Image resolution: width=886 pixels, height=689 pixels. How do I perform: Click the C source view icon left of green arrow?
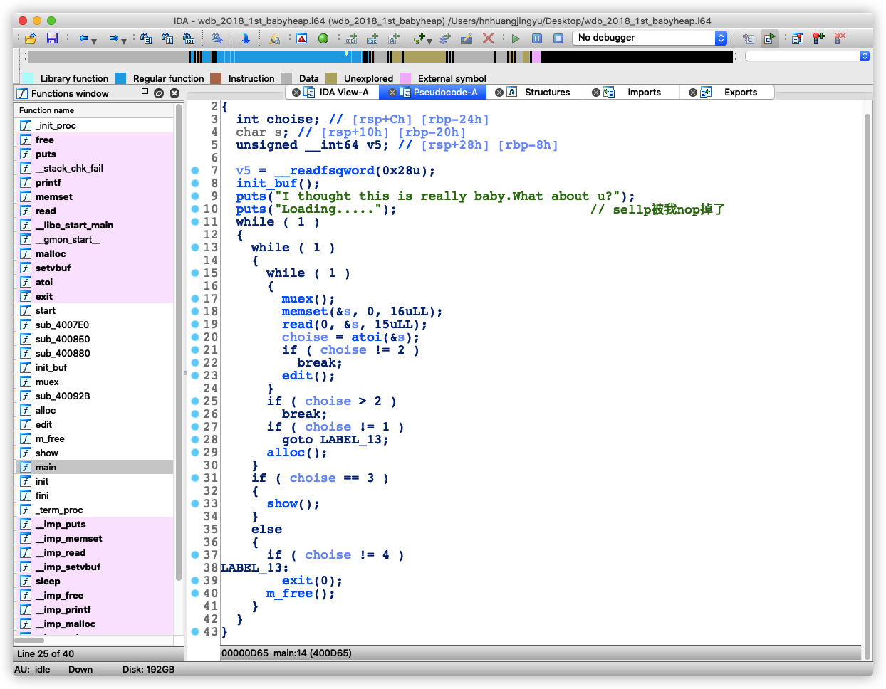pyautogui.click(x=748, y=38)
